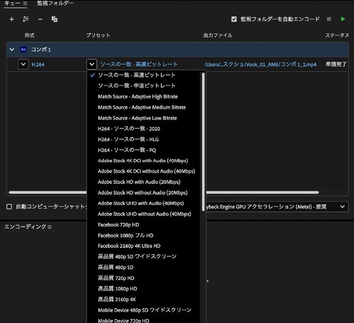
Task: Switch to the キュー tab
Action: click(x=13, y=3)
